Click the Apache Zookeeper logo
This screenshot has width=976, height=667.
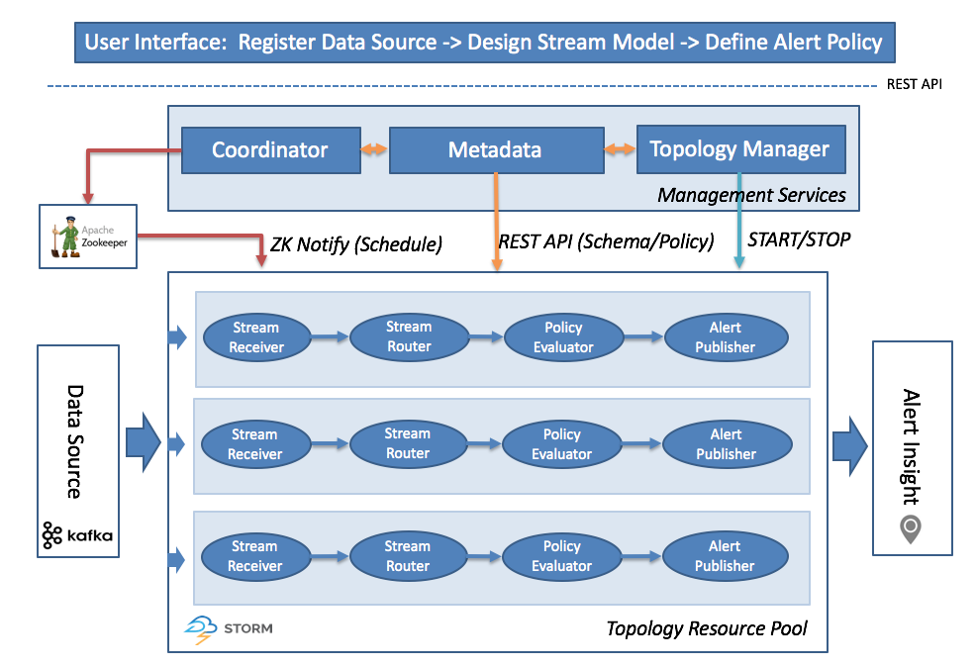tap(84, 236)
